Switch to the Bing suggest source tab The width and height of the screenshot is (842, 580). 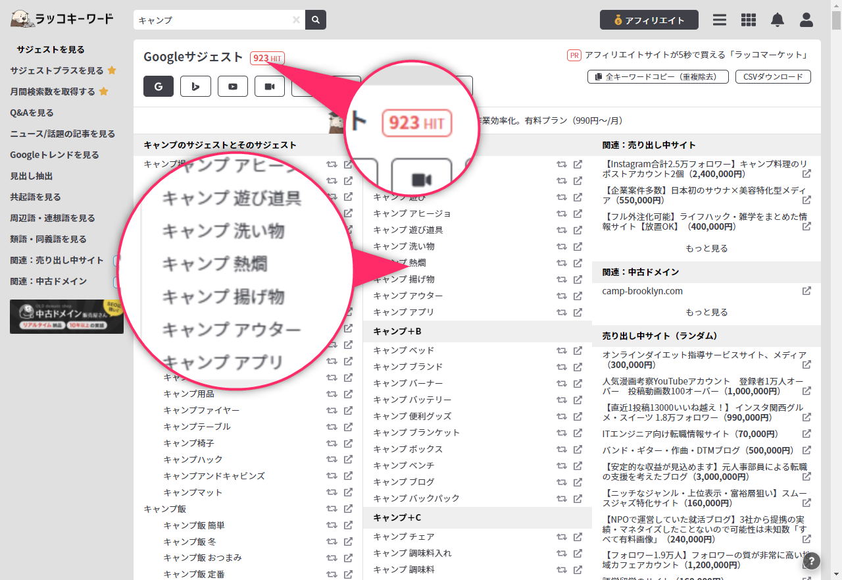(195, 86)
